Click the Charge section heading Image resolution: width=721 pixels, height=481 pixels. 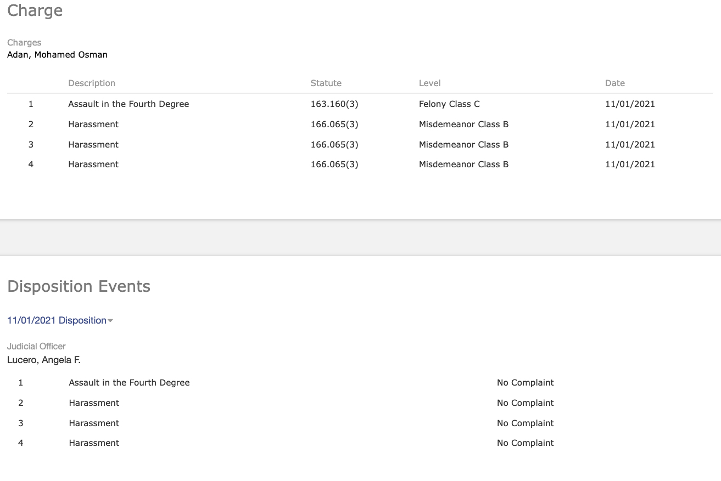(35, 11)
